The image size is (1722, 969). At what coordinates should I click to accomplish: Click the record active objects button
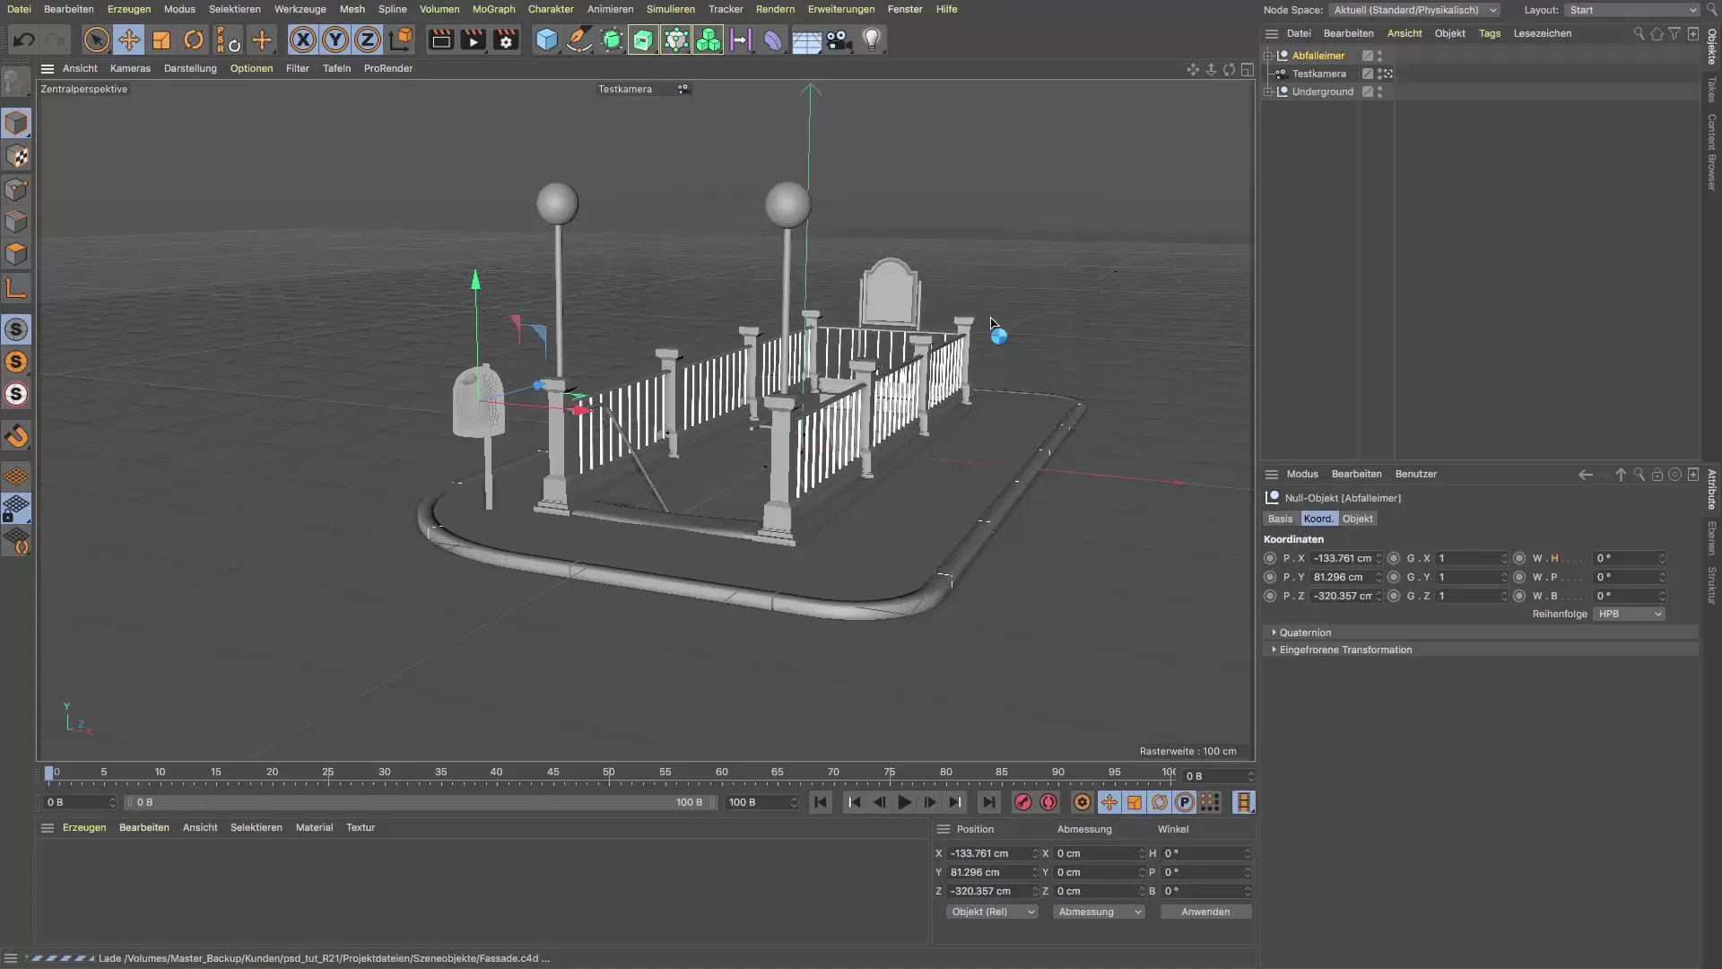pyautogui.click(x=1022, y=802)
